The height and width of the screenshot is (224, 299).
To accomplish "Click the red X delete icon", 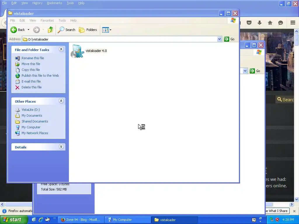I will (x=17, y=87).
